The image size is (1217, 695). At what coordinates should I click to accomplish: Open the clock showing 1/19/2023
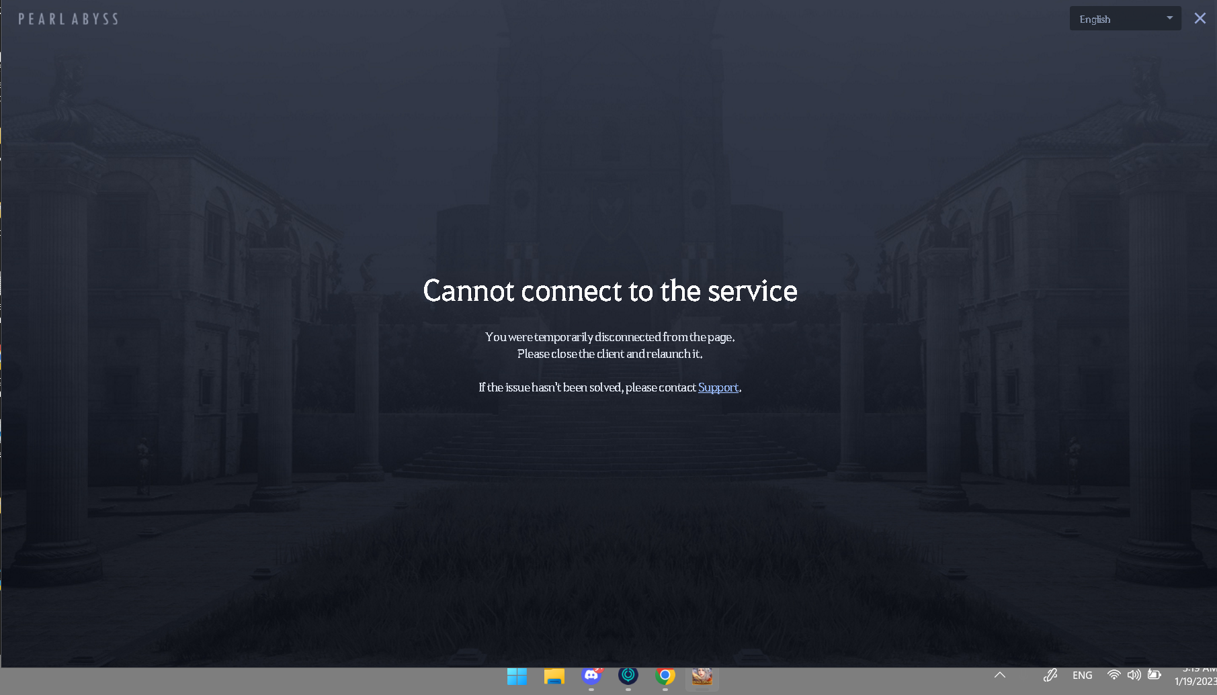tap(1195, 676)
